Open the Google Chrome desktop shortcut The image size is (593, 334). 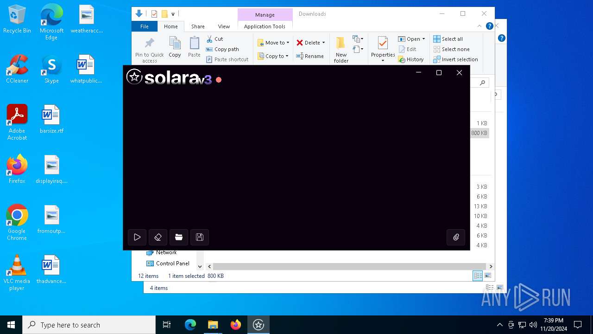click(17, 223)
